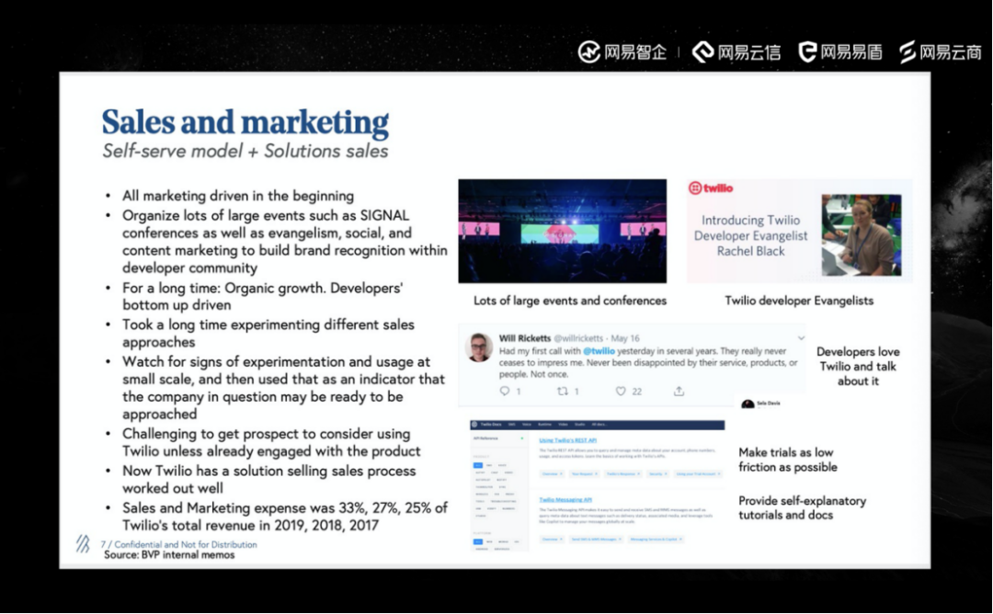Click the retweet icon on the tweet

pos(563,392)
